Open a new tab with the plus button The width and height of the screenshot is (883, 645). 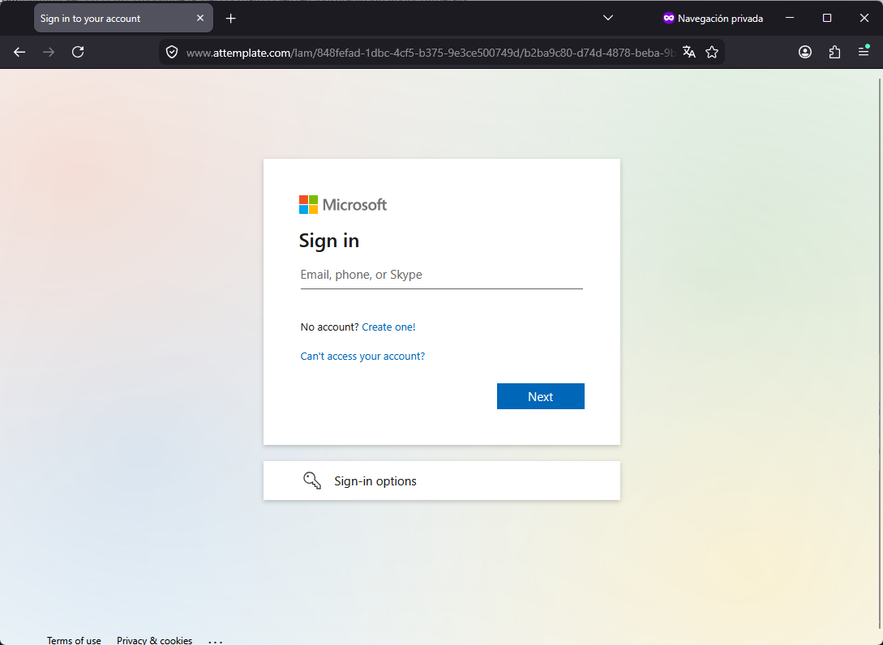pos(230,19)
